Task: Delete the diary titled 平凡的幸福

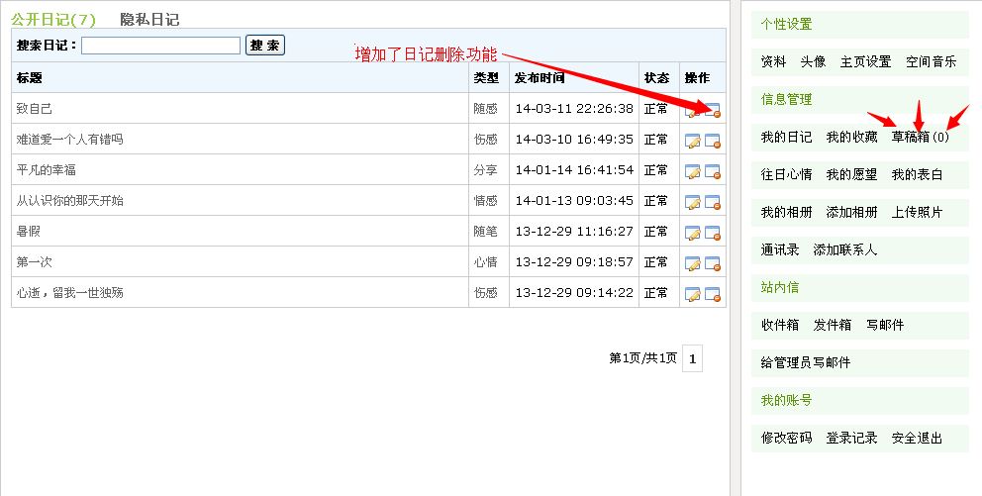Action: [713, 171]
